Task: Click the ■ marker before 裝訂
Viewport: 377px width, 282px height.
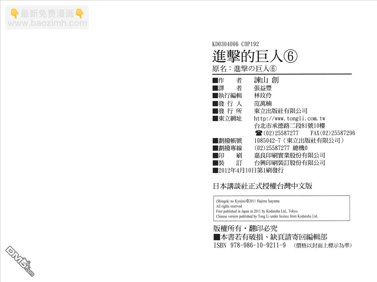Action: click(x=215, y=163)
